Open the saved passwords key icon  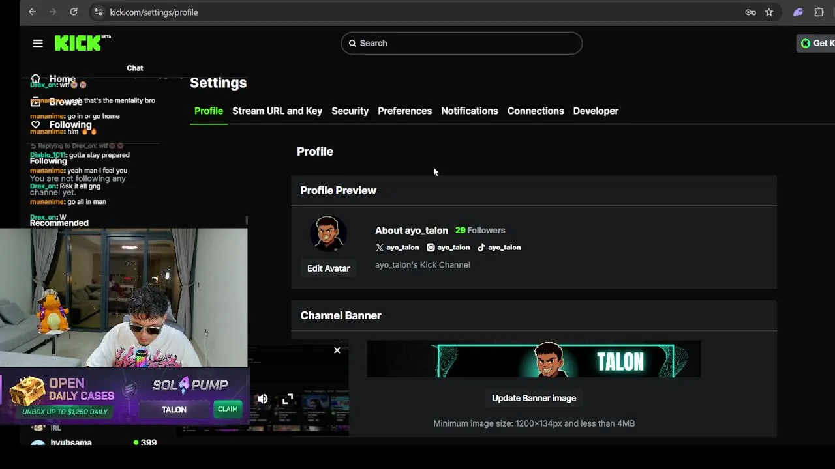pyautogui.click(x=751, y=12)
